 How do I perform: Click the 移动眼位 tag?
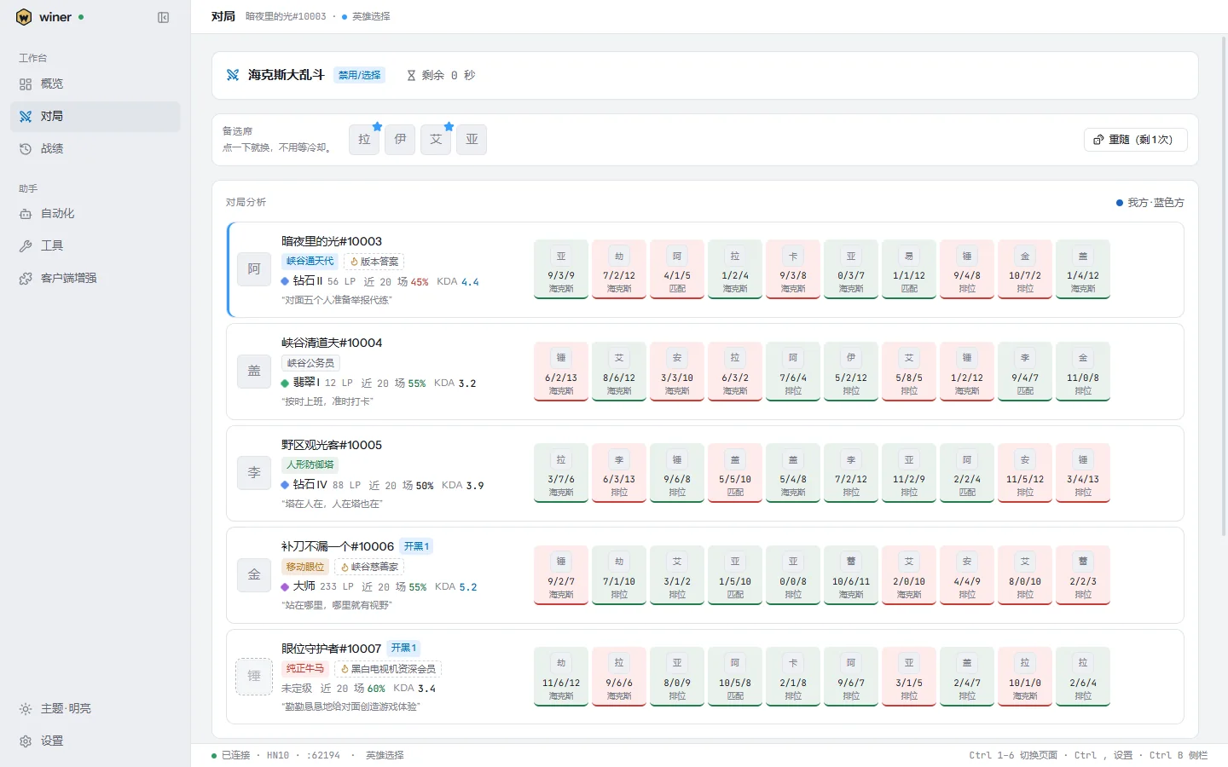[305, 567]
